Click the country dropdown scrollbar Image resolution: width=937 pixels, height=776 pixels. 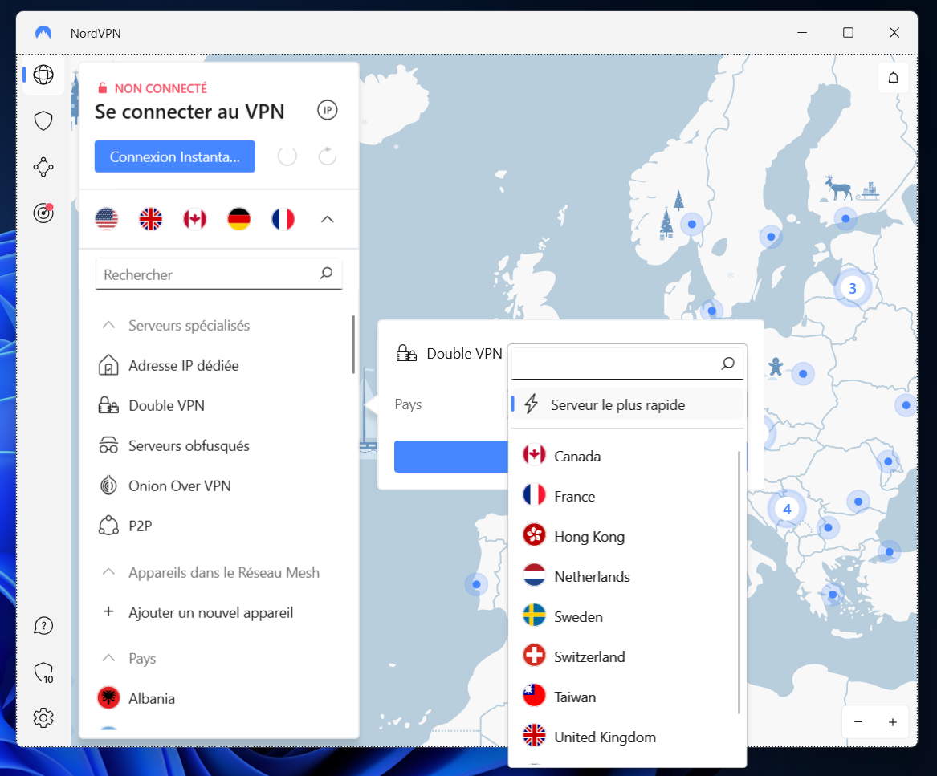[x=739, y=583]
